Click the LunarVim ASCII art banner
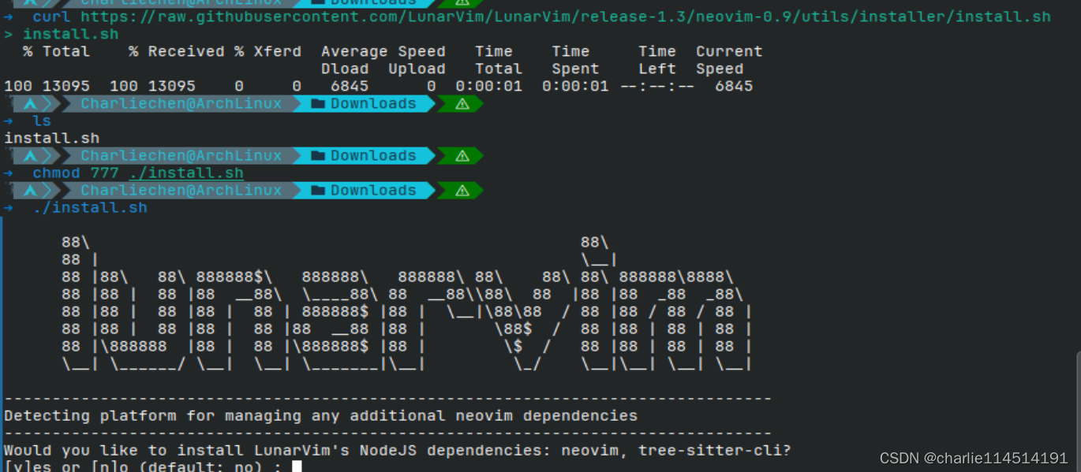 click(x=407, y=303)
